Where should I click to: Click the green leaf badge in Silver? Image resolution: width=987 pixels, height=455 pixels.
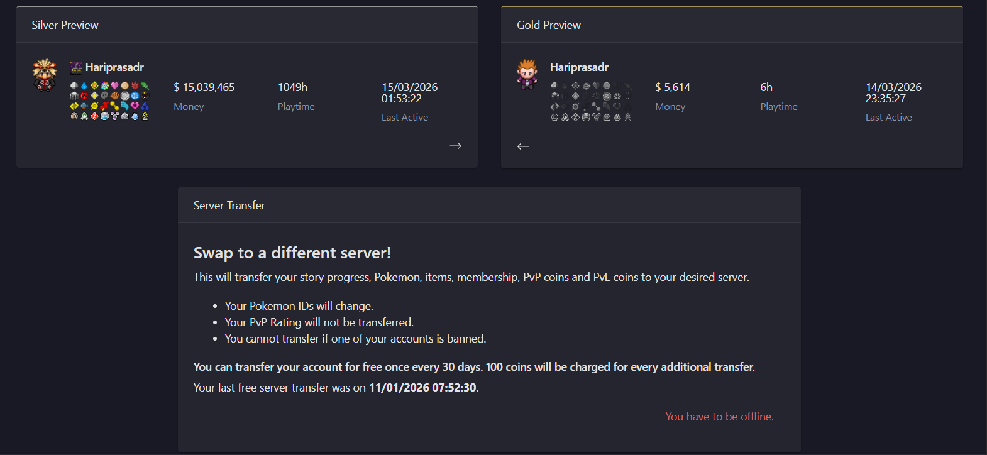point(145,85)
